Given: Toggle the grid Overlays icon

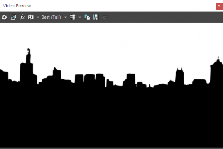Looking at the screenshot, I should pyautogui.click(x=73, y=17).
